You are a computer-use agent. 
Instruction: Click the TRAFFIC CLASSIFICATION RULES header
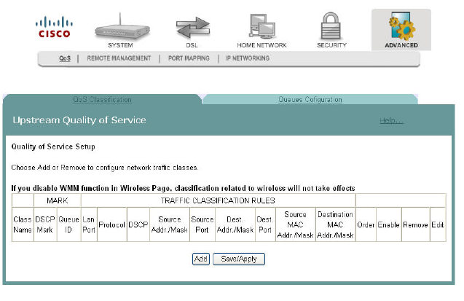pos(218,200)
